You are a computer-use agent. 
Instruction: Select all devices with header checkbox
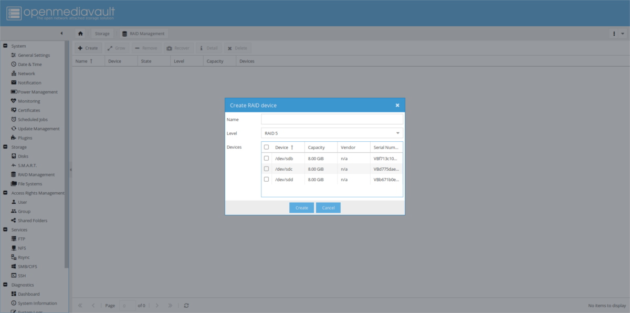tap(266, 147)
